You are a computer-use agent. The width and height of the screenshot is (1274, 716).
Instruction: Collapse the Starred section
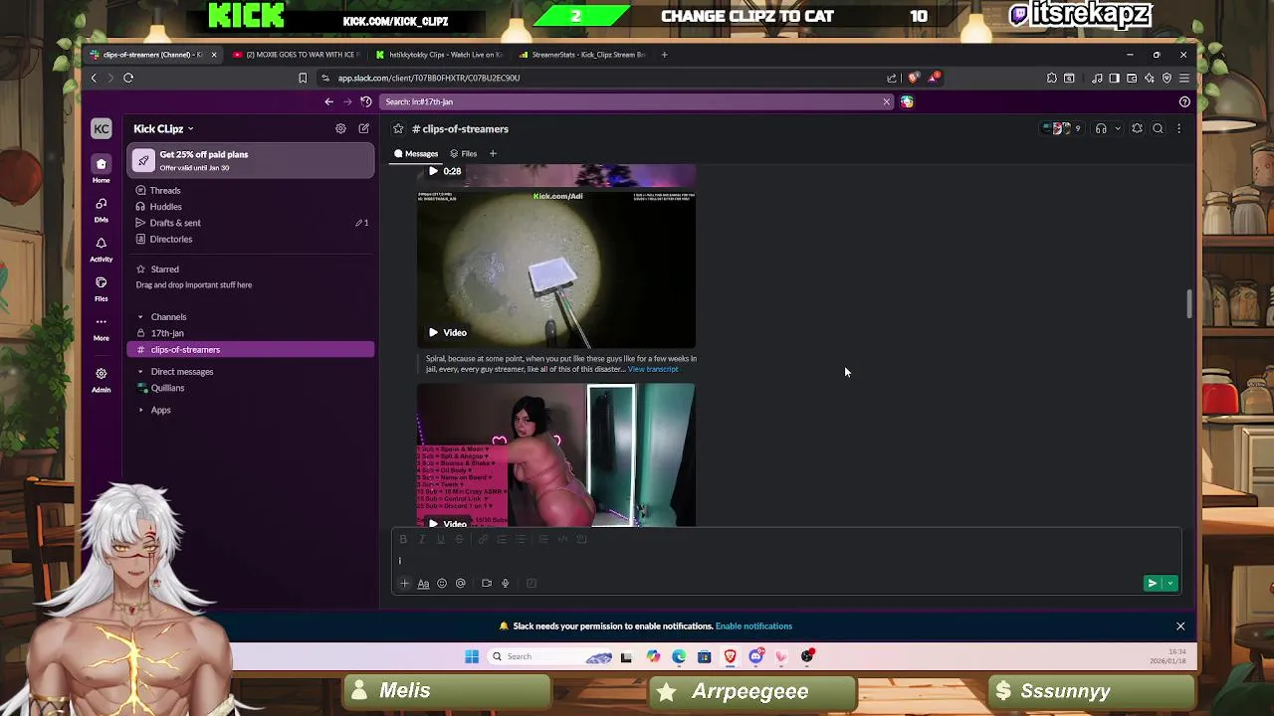click(x=140, y=269)
